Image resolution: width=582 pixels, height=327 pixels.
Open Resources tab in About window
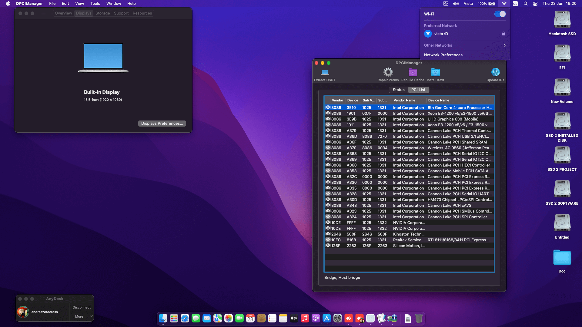[142, 13]
